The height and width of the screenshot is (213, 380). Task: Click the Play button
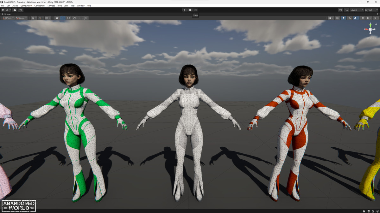click(184, 10)
